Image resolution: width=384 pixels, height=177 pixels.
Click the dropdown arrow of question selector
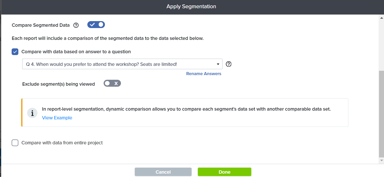click(x=218, y=64)
